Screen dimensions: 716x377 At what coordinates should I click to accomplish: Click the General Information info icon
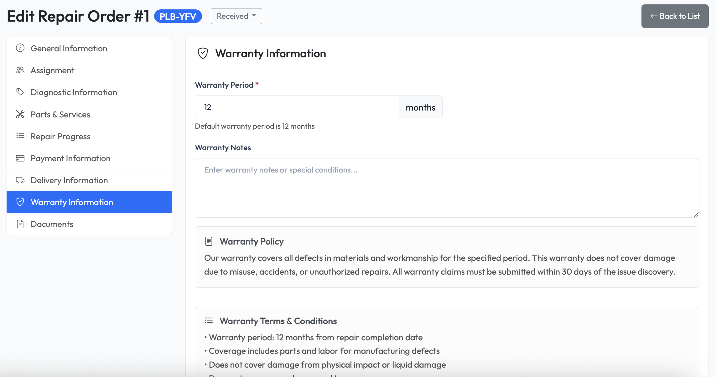pyautogui.click(x=20, y=48)
